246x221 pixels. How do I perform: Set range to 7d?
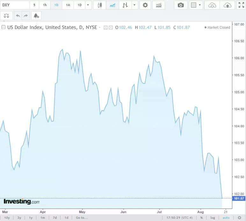point(55,218)
